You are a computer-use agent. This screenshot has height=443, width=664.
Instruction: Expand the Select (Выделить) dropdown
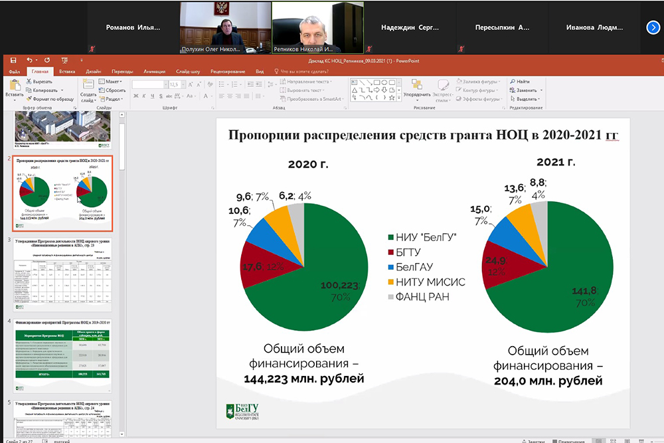[x=525, y=98]
